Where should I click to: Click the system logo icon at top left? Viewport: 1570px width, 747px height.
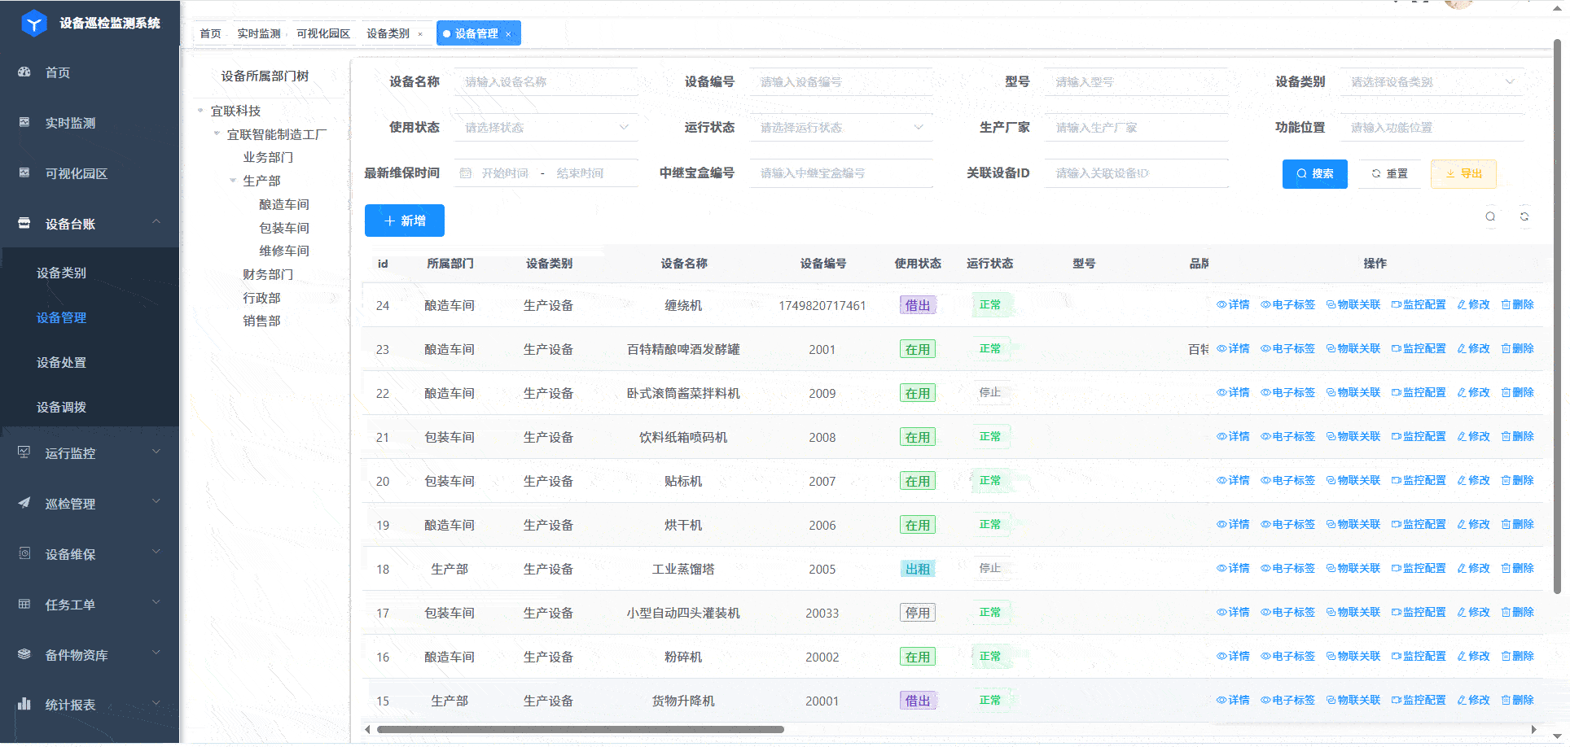[34, 23]
